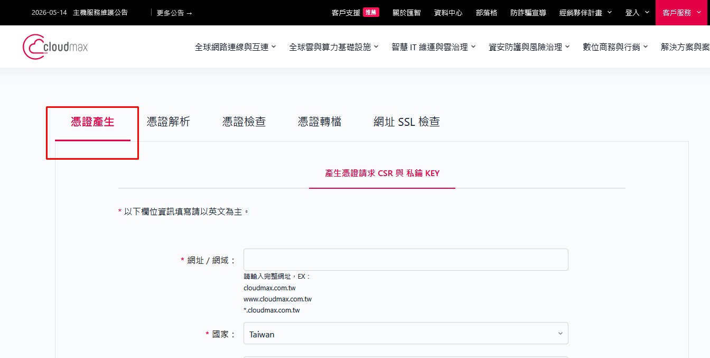Image resolution: width=710 pixels, height=358 pixels.
Task: Click the 客戶服務 button
Action: coord(683,13)
